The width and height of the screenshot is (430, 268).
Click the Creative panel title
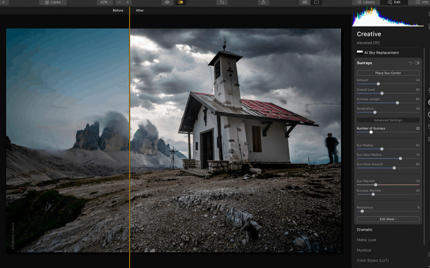point(369,34)
